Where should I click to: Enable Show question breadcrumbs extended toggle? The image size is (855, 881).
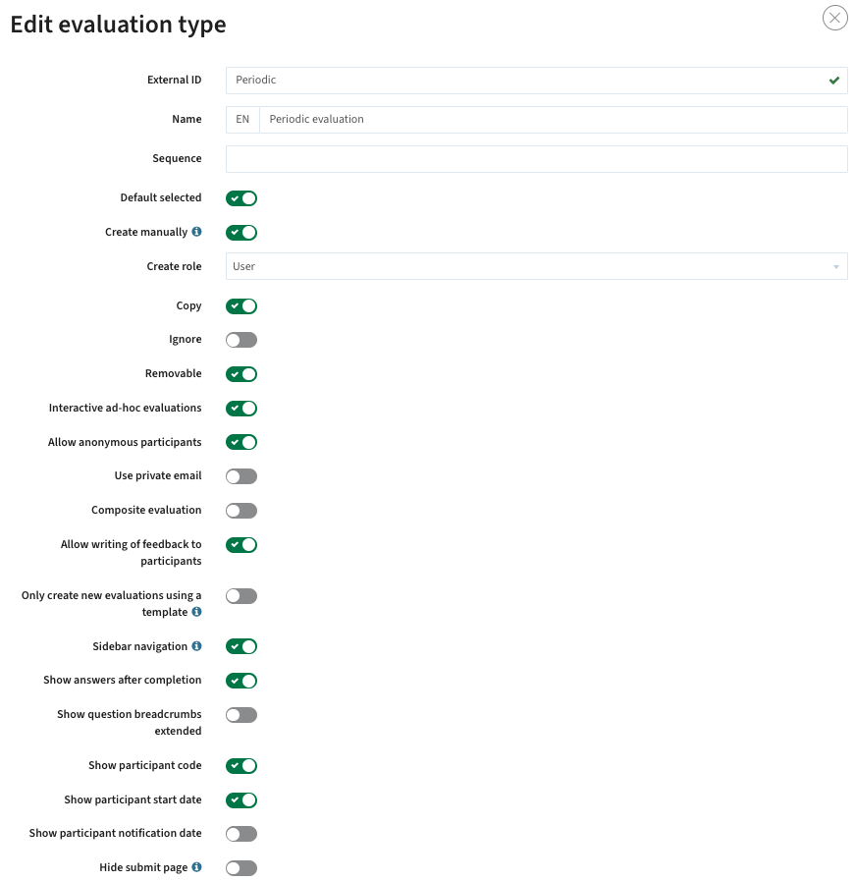coord(241,715)
